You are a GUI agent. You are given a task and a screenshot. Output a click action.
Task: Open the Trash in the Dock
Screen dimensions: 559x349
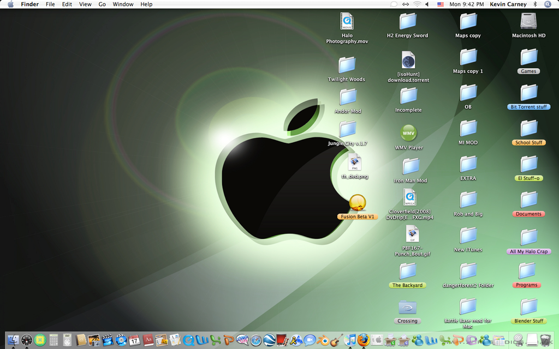pyautogui.click(x=545, y=340)
